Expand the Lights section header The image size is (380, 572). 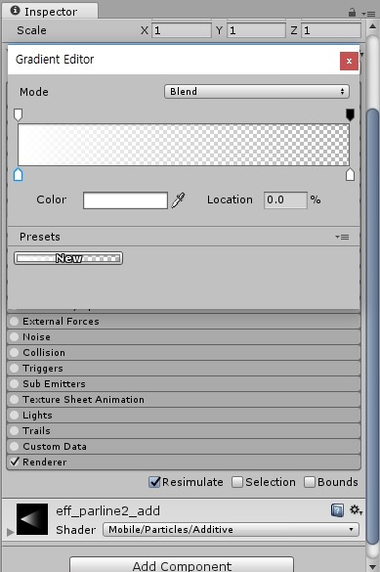coord(184,416)
